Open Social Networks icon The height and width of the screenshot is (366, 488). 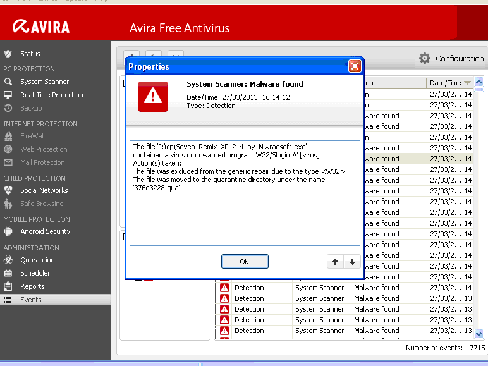tap(8, 190)
